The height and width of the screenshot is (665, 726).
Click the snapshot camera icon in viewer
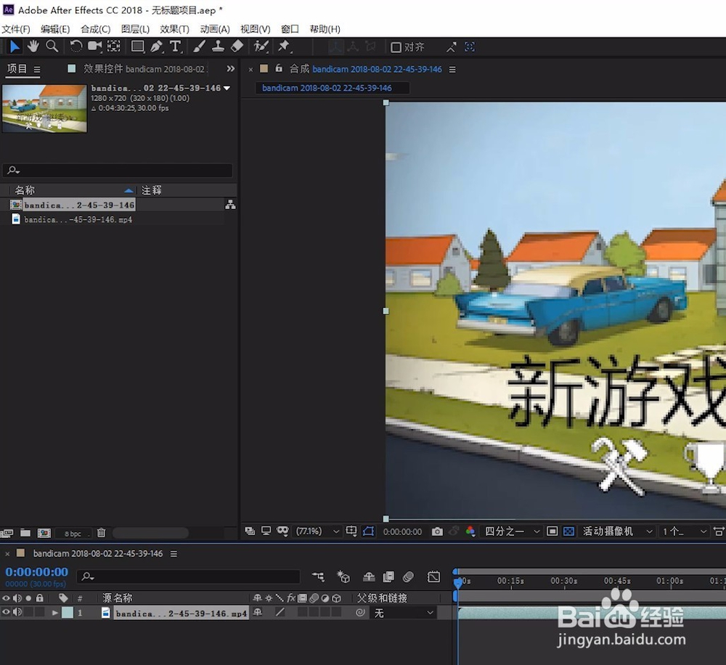[437, 531]
